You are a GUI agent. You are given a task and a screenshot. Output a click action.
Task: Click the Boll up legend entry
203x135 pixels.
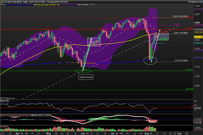(64, 5)
